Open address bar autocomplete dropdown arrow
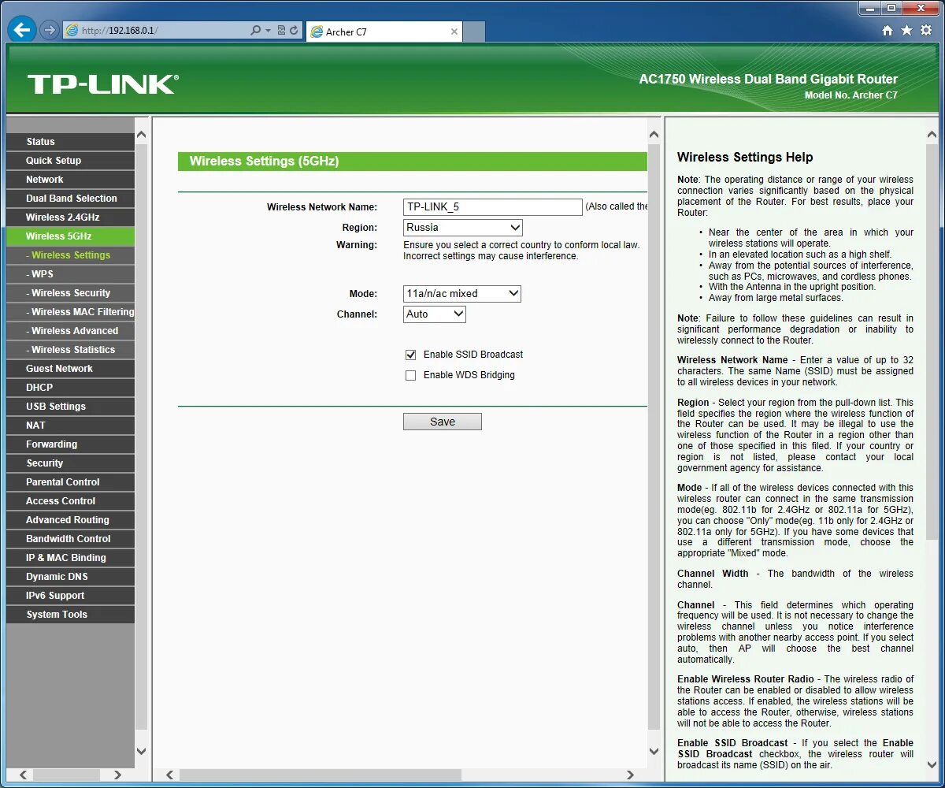Viewport: 945px width, 788px height. [x=269, y=31]
